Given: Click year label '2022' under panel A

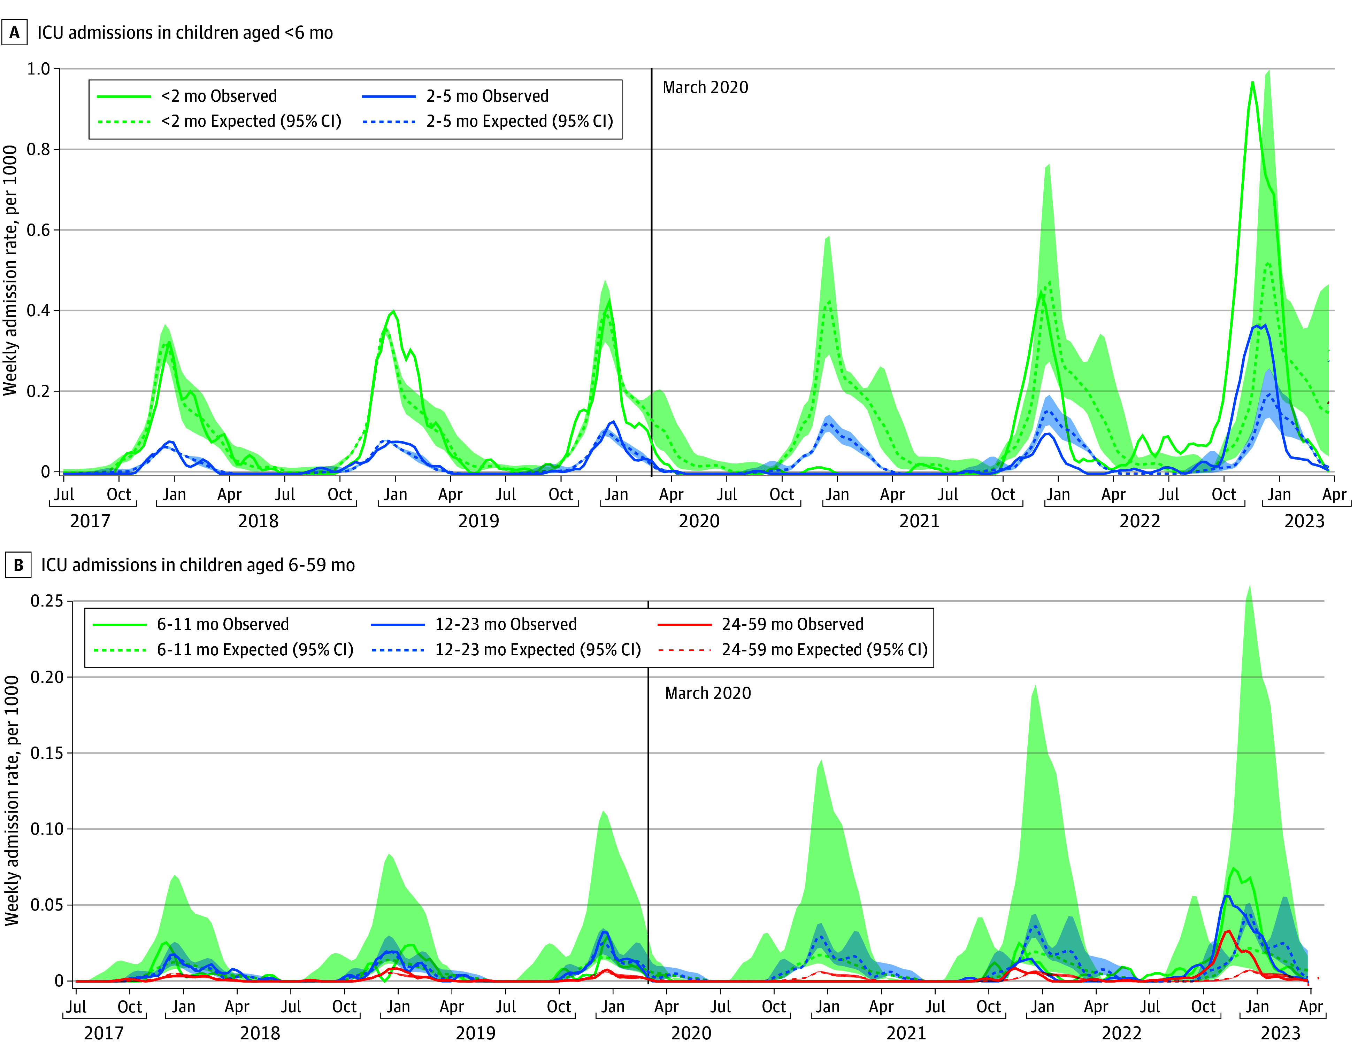Looking at the screenshot, I should click(1140, 521).
